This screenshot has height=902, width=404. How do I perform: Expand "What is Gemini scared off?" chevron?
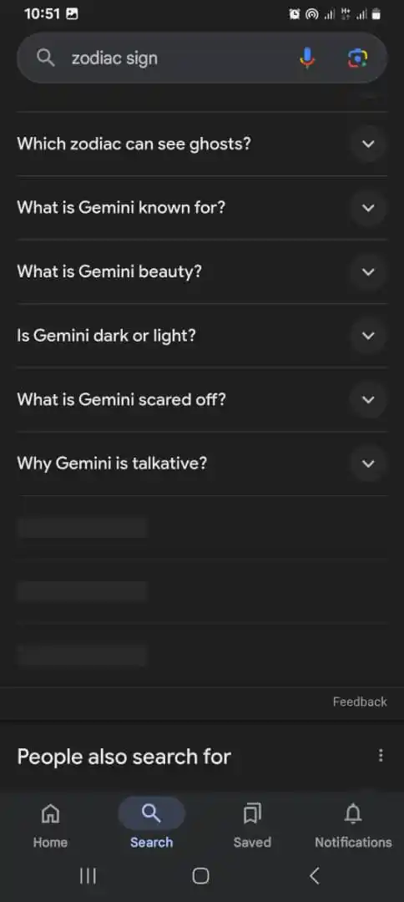(368, 399)
